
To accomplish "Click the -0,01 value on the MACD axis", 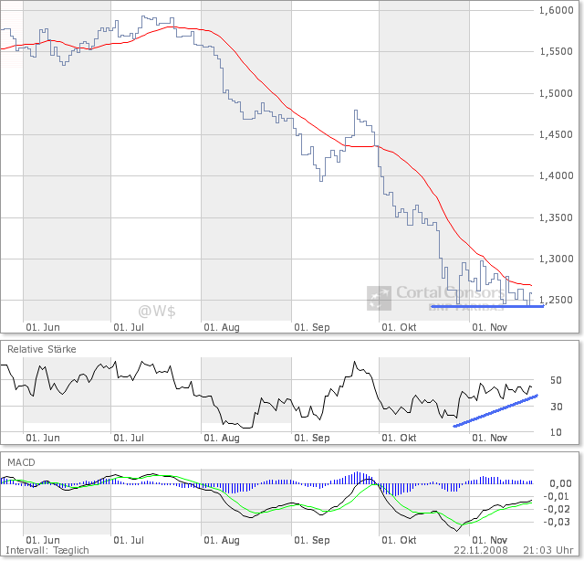I will click(x=557, y=496).
